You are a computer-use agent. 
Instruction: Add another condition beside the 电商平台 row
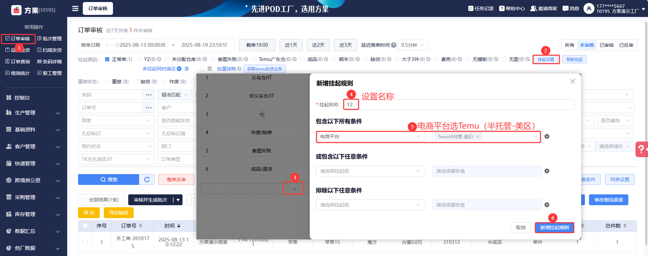point(547,136)
